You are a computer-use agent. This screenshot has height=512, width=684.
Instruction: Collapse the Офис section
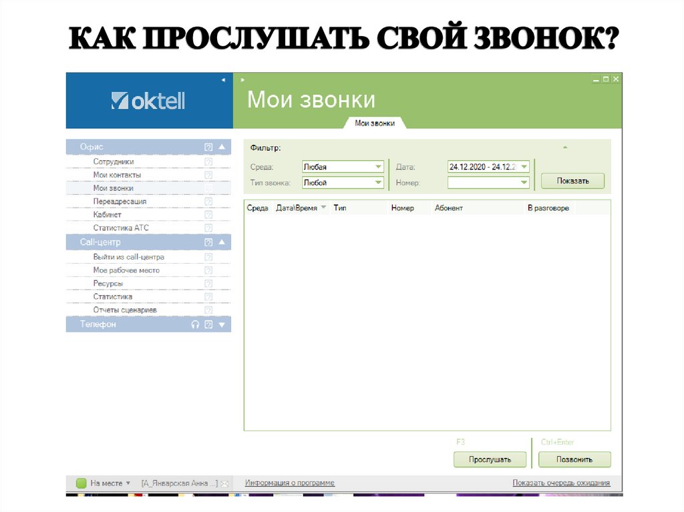click(222, 147)
